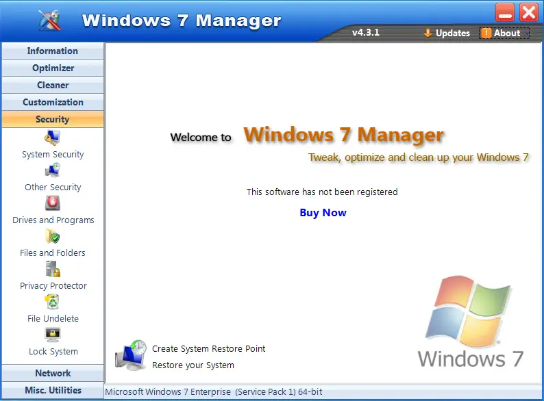Screen dimensions: 544x401
Task: Click the v4.3.1 version text
Action: (366, 33)
